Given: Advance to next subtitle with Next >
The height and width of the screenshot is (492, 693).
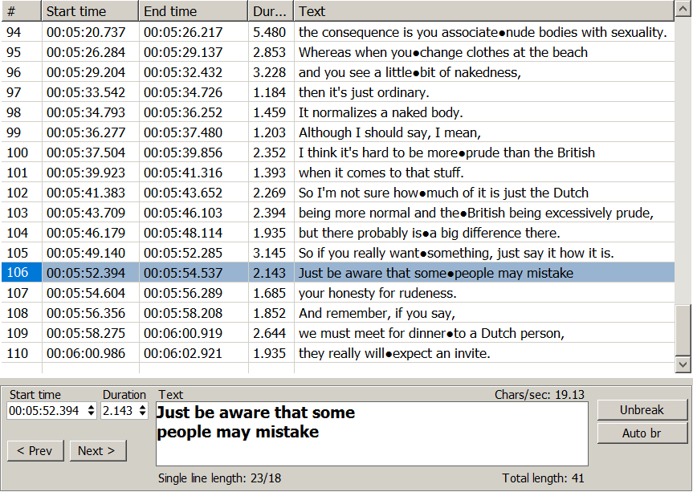Looking at the screenshot, I should pos(97,450).
